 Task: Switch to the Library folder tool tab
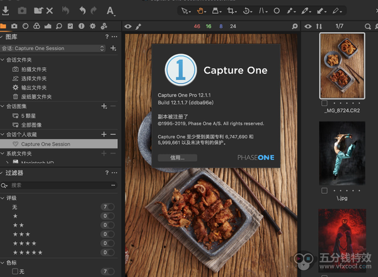(4, 26)
